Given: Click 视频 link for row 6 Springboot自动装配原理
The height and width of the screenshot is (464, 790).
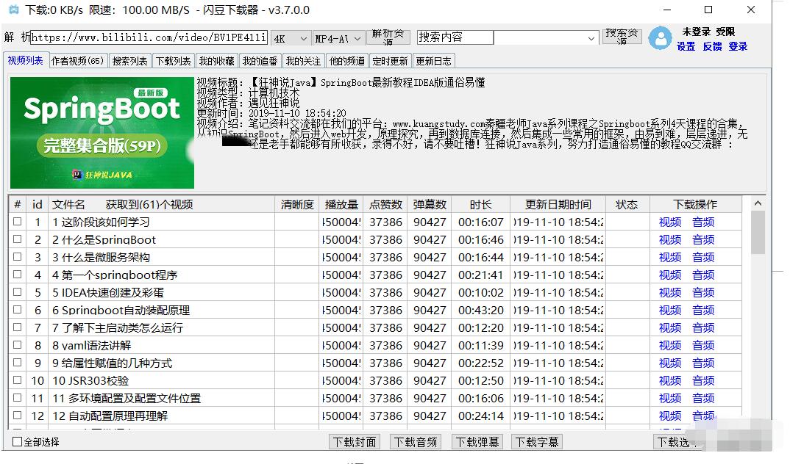Looking at the screenshot, I should (x=670, y=310).
